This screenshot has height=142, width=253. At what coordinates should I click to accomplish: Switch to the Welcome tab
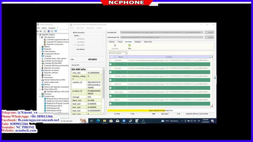point(111,42)
